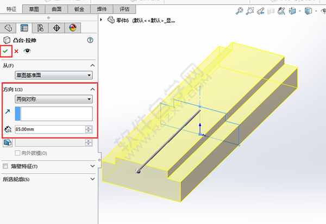Screen dimensions: 326x224
Task: Open the DimXpertManager crosshair tab
Action: click(57, 28)
